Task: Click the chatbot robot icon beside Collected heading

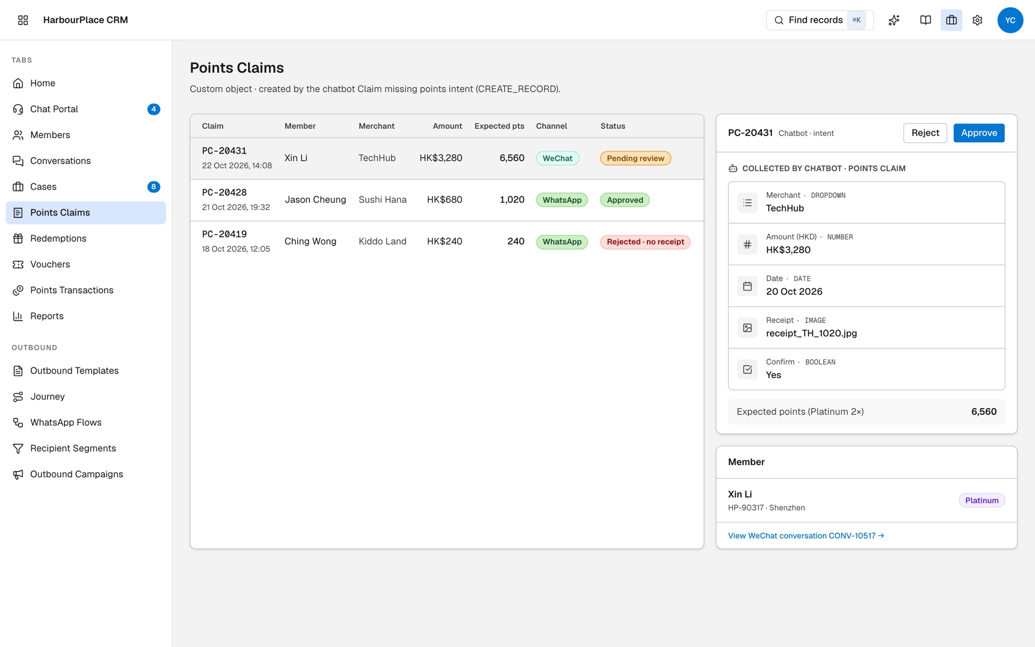Action: [733, 169]
